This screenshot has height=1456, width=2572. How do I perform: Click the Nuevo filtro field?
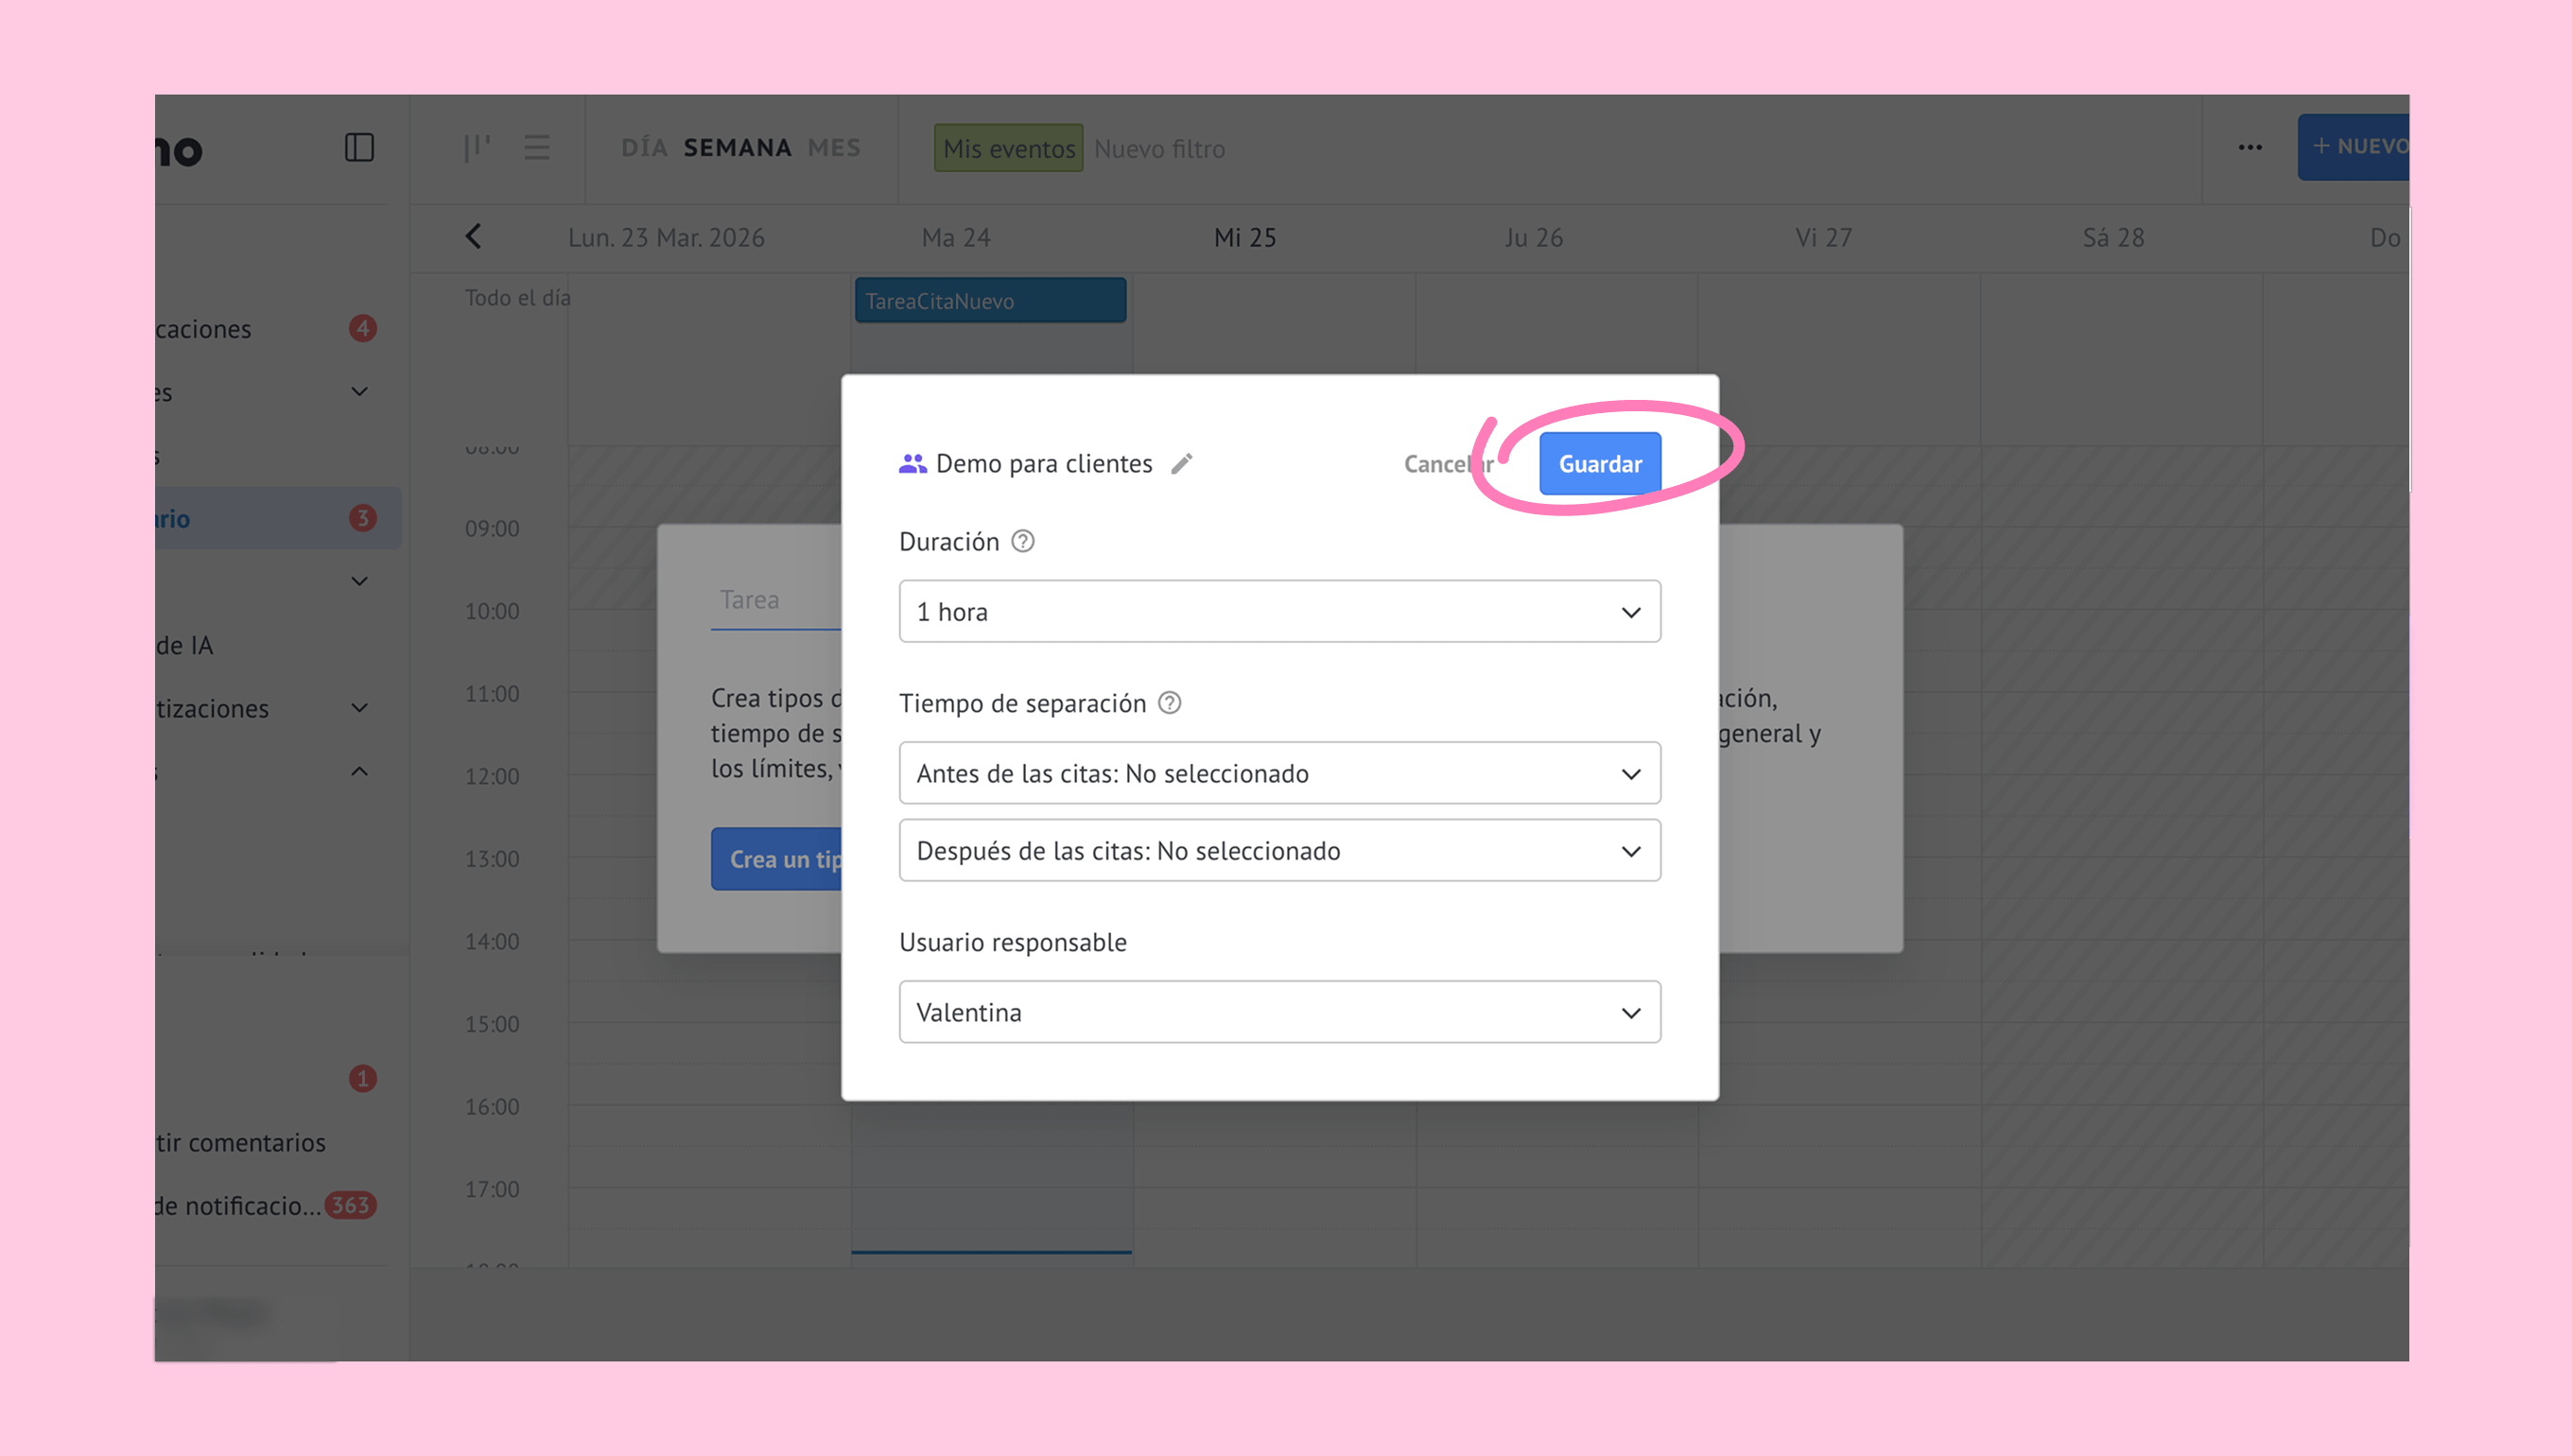1159,149
